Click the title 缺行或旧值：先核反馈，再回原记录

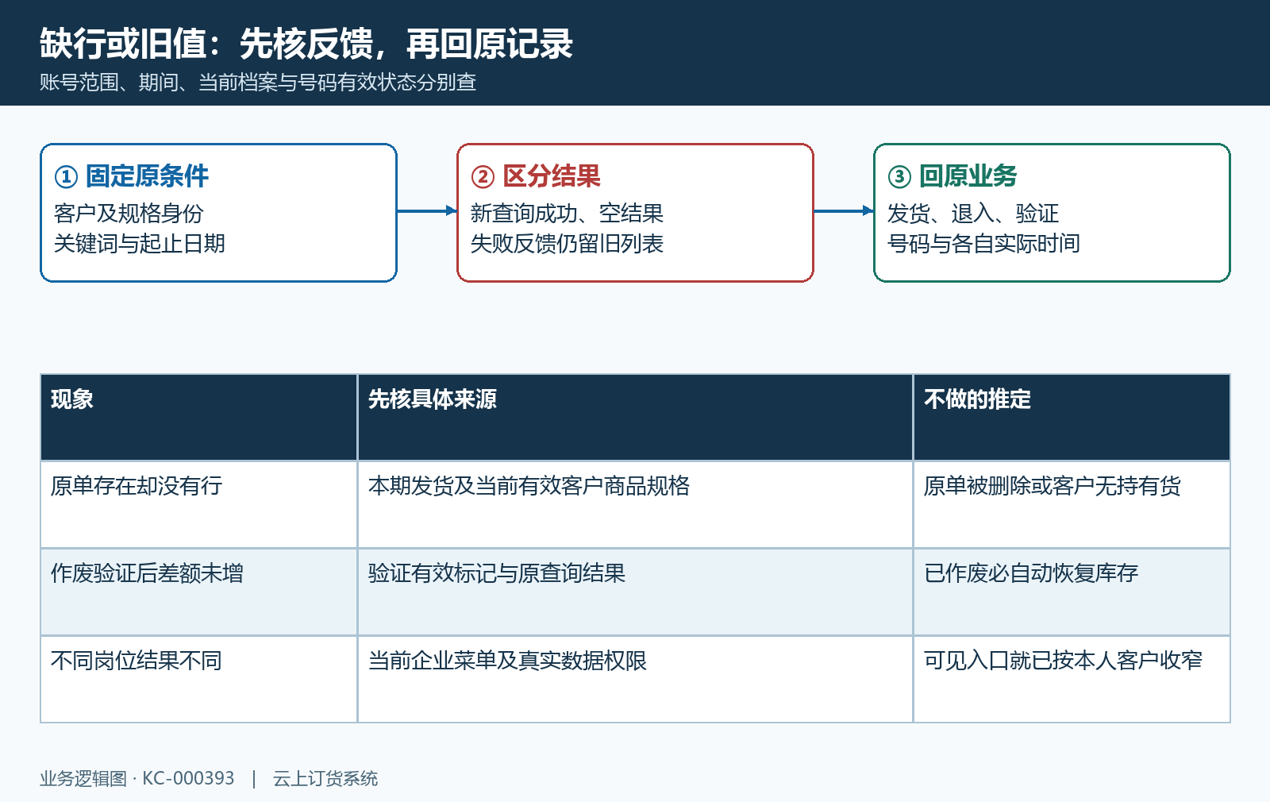pos(306,44)
